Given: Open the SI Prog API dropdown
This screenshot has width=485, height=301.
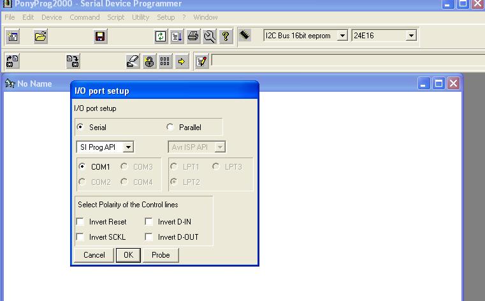Looking at the screenshot, I should click(128, 147).
